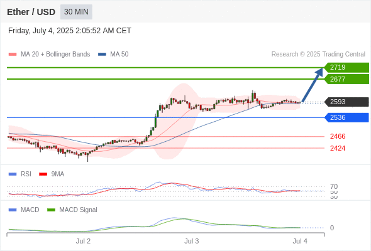
Task: Click the red 2466 support label
Action: coord(338,136)
